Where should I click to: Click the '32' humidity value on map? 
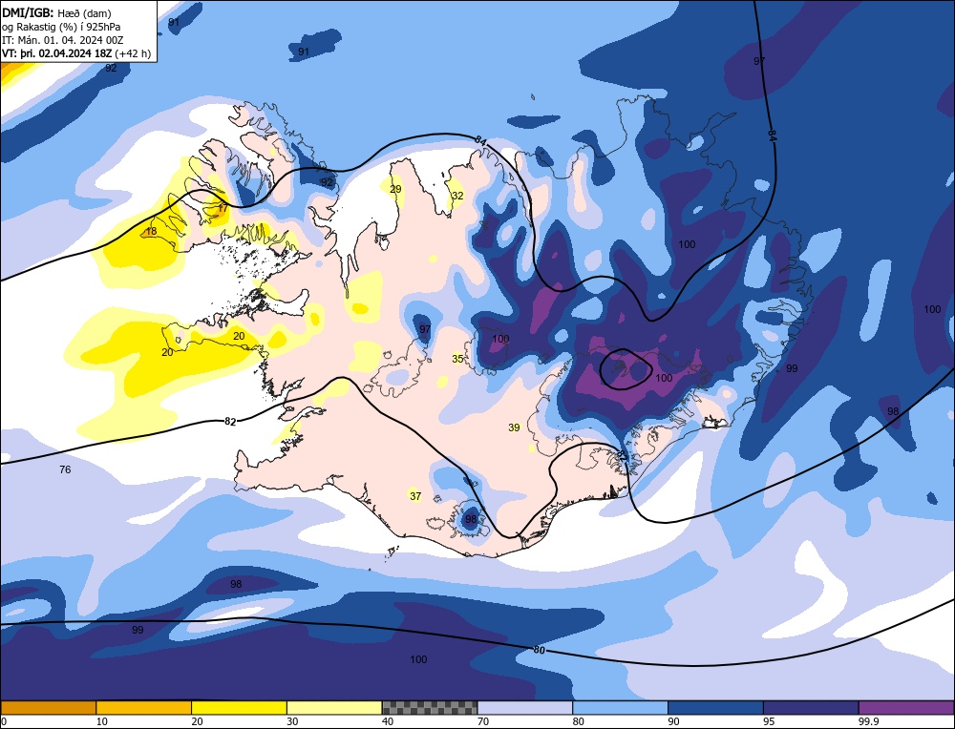(457, 196)
